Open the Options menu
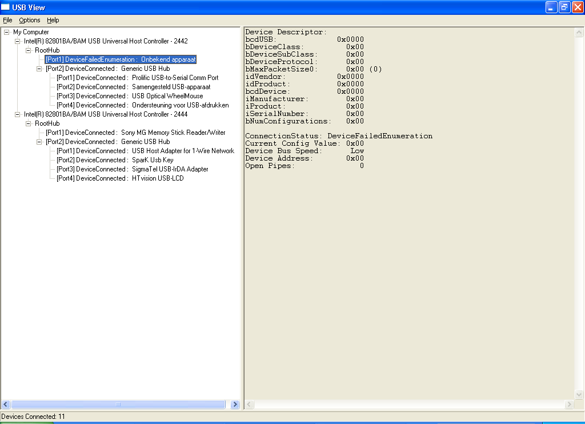Viewport: 585px width, 424px height. coord(30,20)
